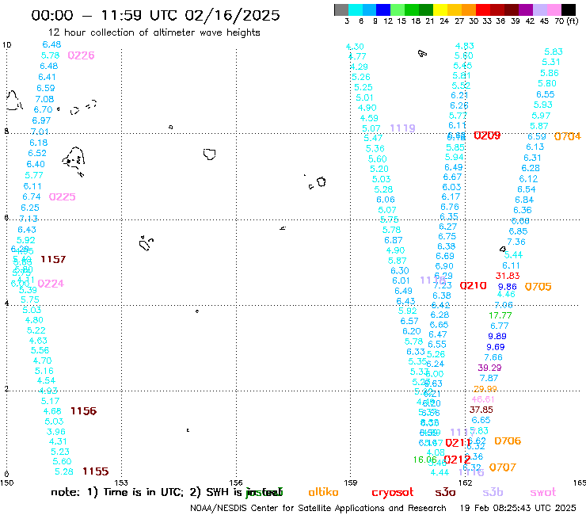
Task: Click the title date 02/16/2025
Action: coord(232,15)
